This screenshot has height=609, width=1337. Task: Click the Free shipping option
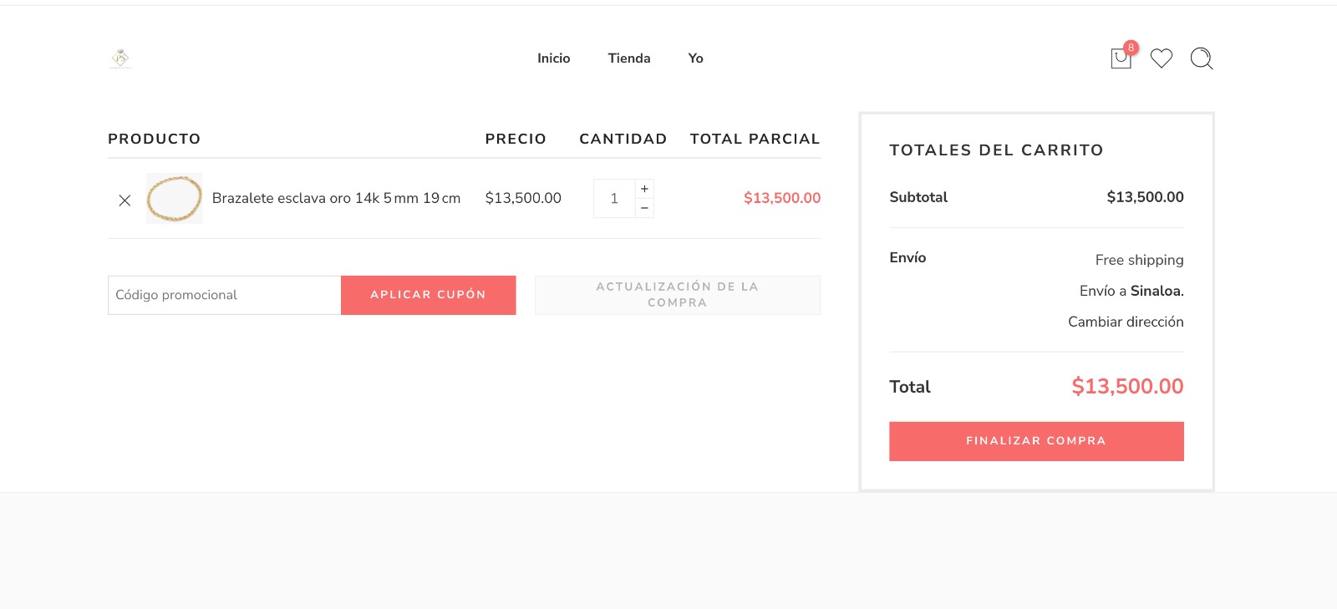click(1139, 260)
